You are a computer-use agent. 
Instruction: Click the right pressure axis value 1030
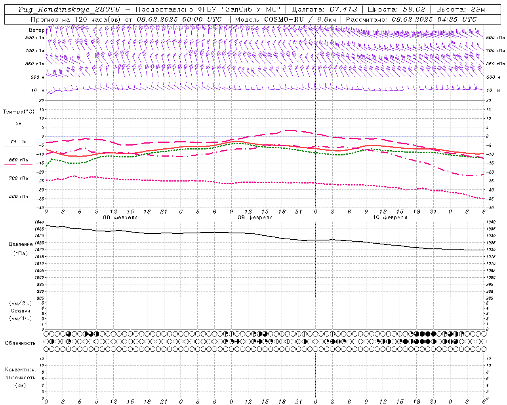(490, 236)
